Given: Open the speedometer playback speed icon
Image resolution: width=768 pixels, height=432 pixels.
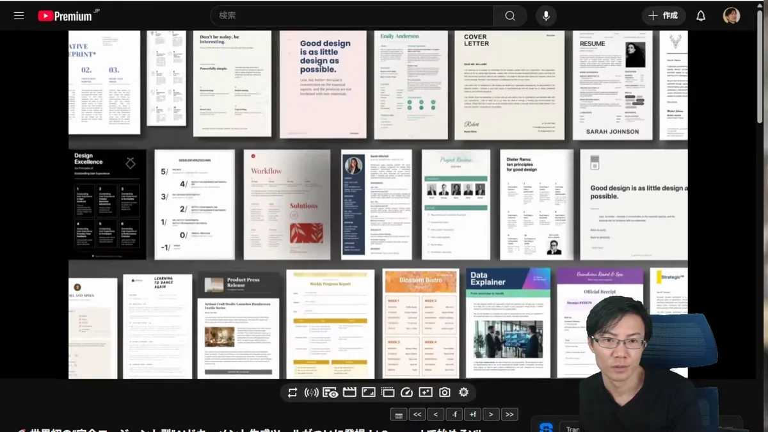Looking at the screenshot, I should 406,392.
